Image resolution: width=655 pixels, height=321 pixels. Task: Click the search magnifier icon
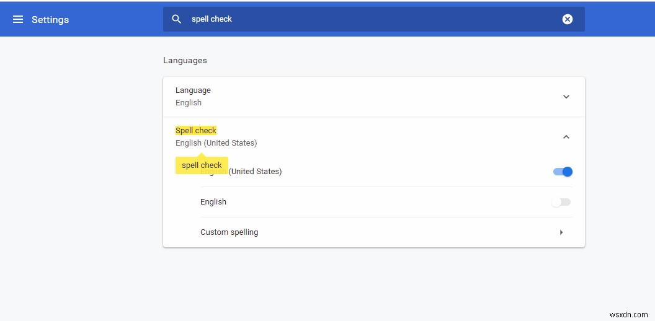(x=177, y=19)
